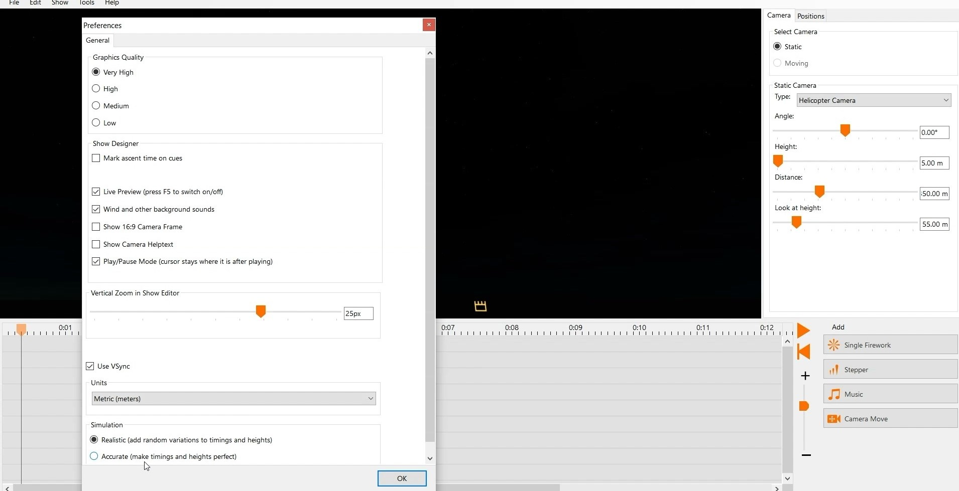The height and width of the screenshot is (491, 959).
Task: Click the Stepper button
Action: 891,370
